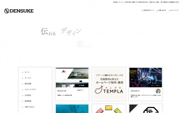Select サービス in the left sidebar menu
Image resolution: width=181 pixels, height=113 pixels.
(28, 78)
